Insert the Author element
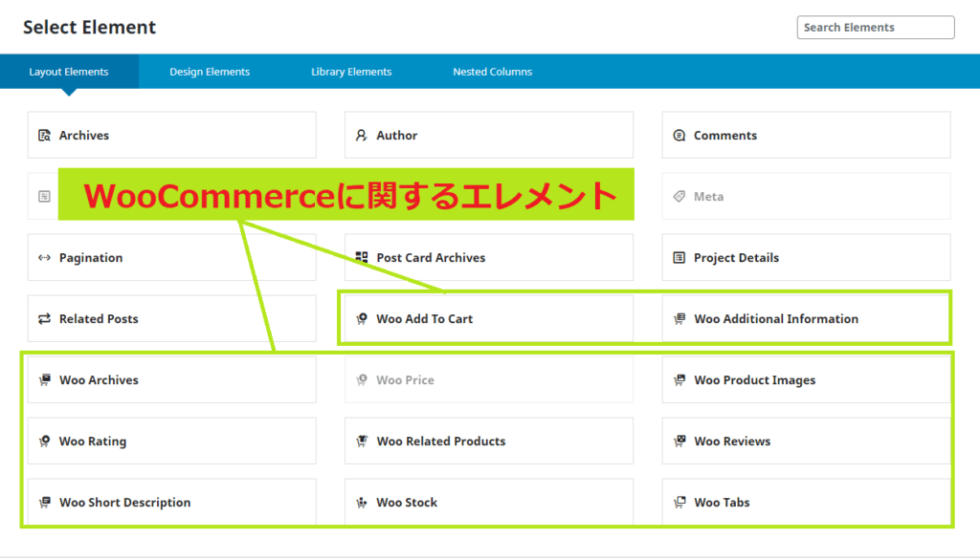980x560 pixels. [489, 136]
